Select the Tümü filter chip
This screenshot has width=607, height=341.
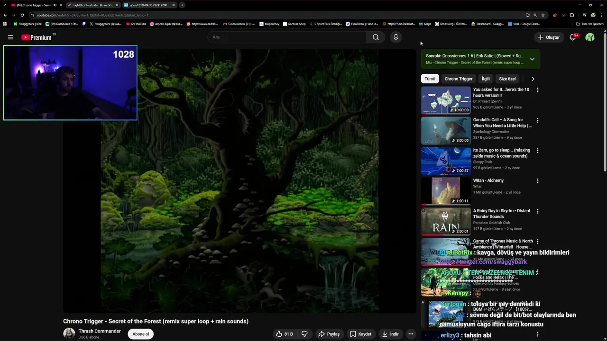pos(430,79)
